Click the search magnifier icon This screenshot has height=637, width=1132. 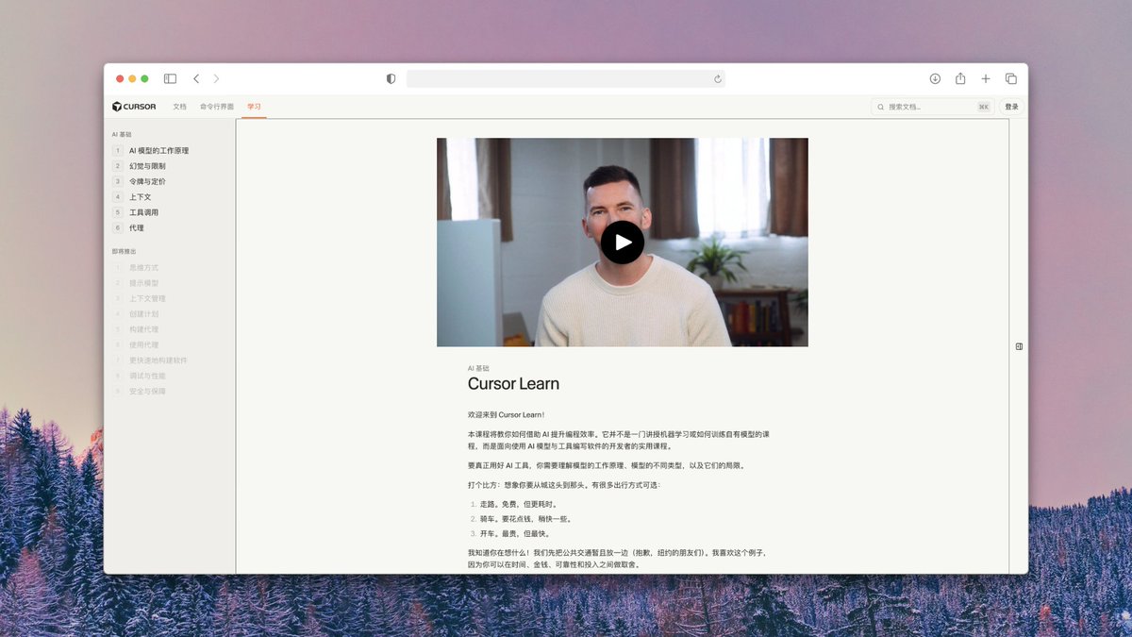pos(881,107)
